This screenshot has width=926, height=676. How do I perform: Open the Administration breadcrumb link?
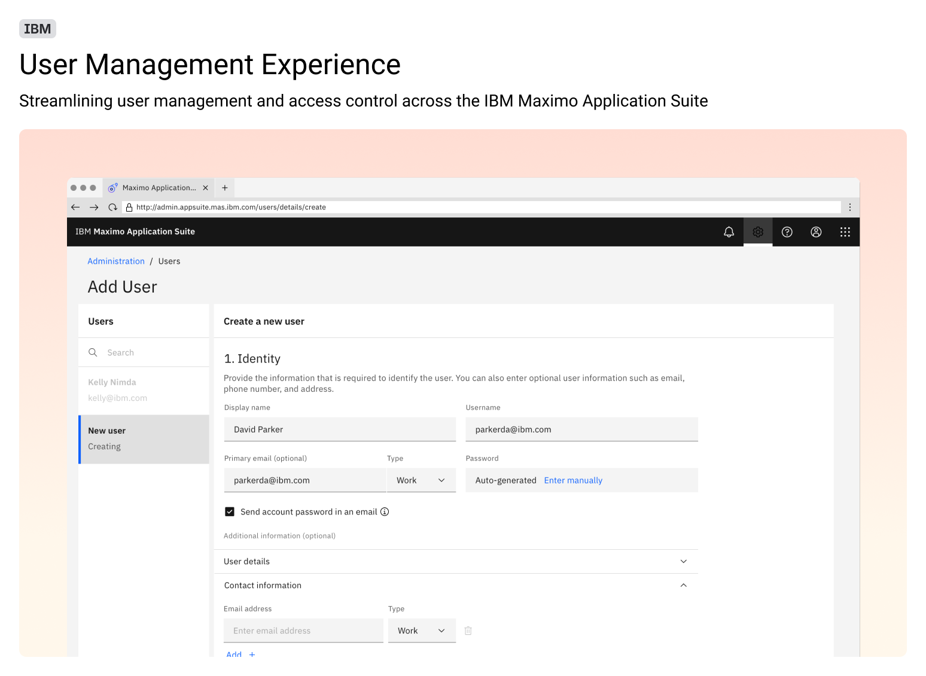click(116, 261)
